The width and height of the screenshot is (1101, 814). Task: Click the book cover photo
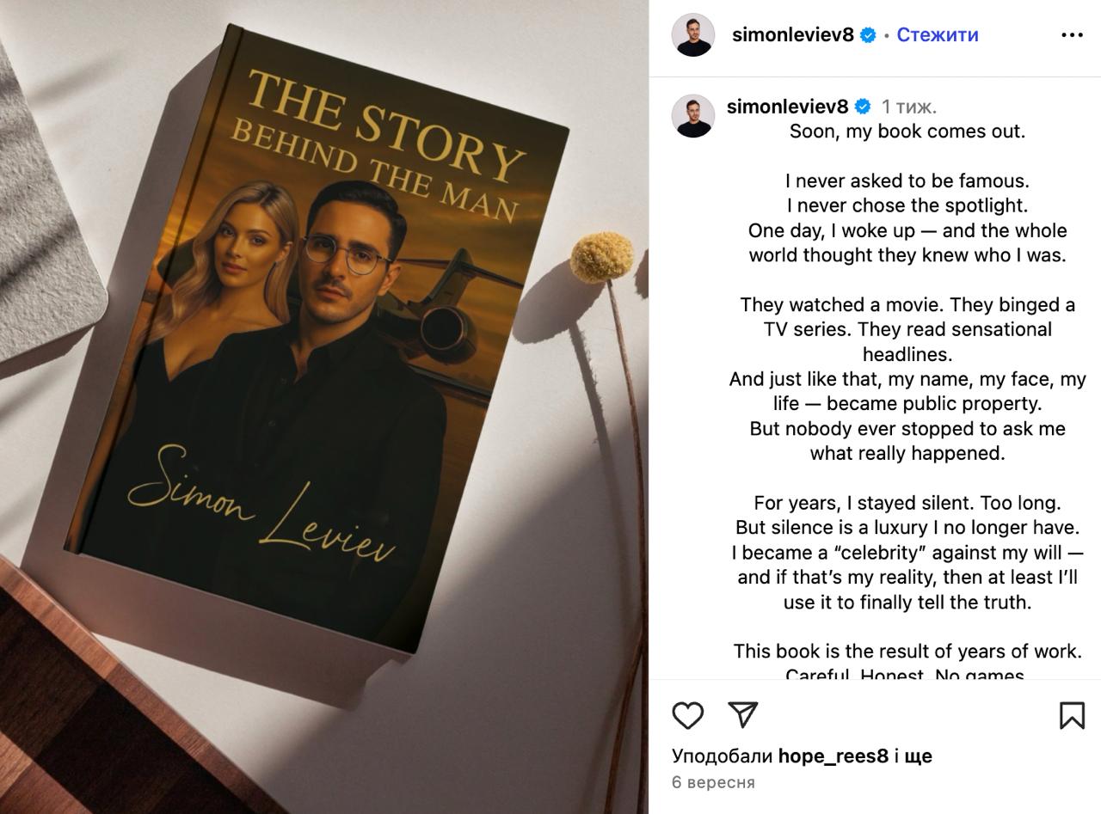(x=324, y=407)
